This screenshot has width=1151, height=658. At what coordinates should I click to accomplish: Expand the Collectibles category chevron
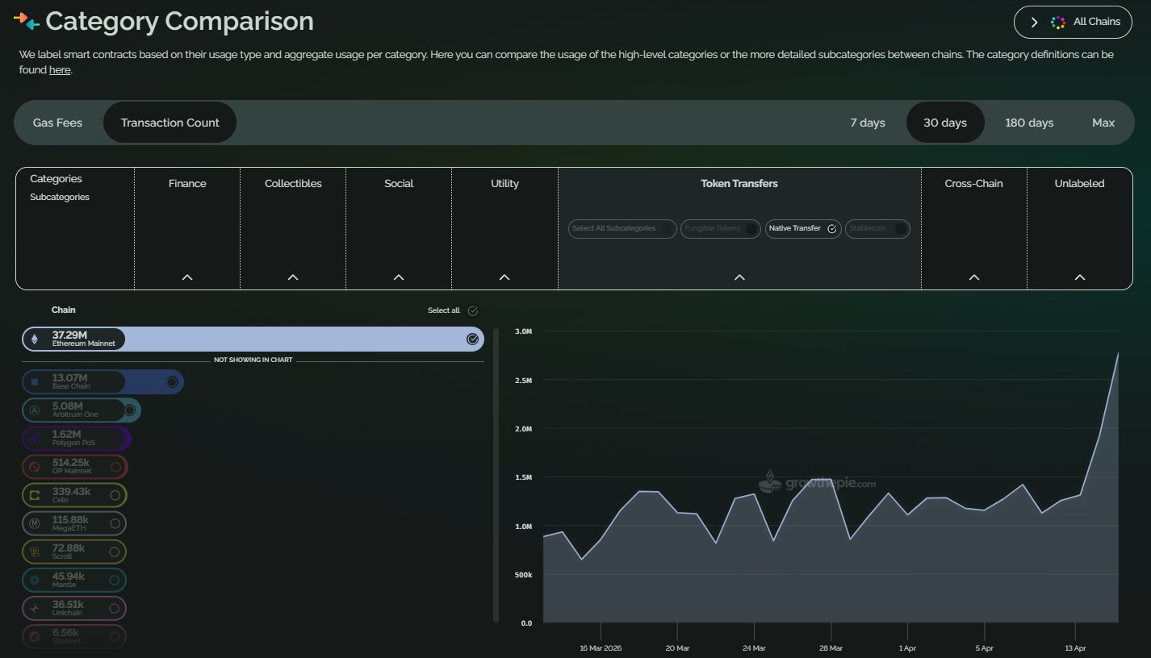(x=293, y=277)
